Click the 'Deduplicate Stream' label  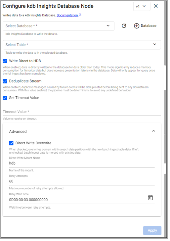point(25,81)
